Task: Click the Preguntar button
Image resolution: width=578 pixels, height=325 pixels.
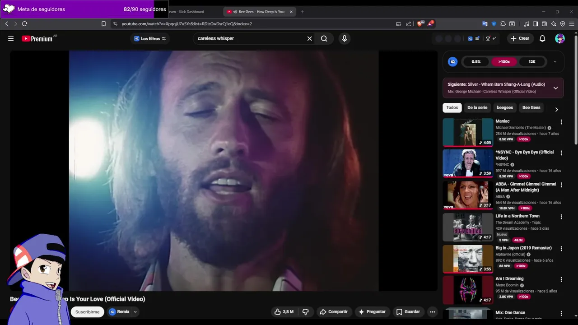Action: coord(372,312)
